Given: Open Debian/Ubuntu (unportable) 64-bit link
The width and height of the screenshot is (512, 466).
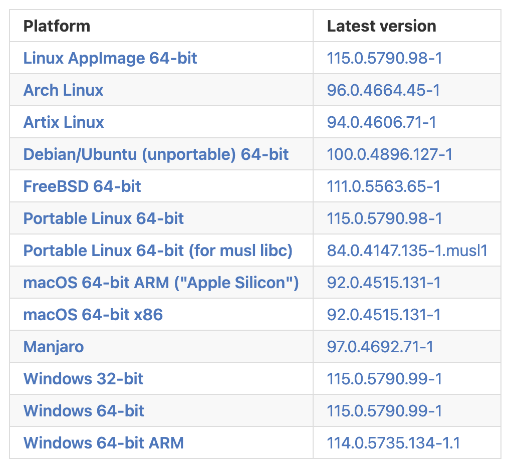Looking at the screenshot, I should click(x=156, y=154).
